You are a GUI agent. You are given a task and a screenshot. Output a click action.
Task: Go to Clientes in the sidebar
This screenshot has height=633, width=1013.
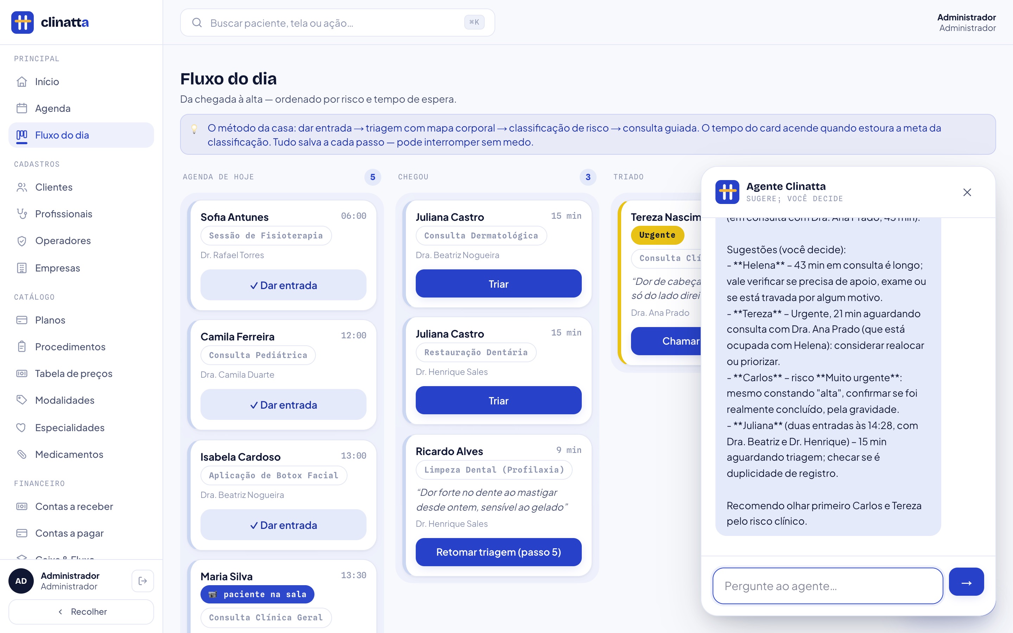(81, 187)
